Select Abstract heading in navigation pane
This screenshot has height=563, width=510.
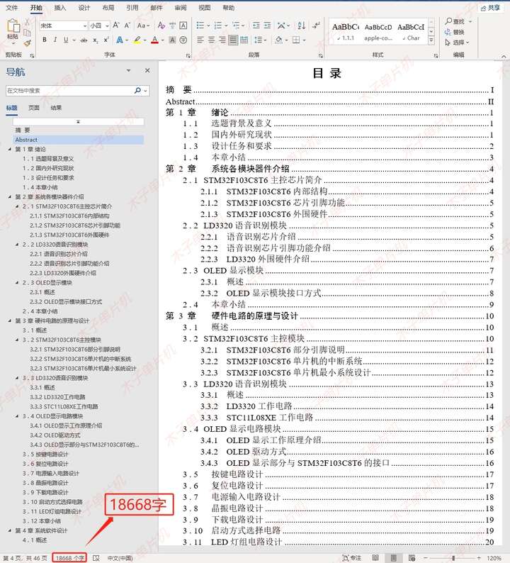tap(78, 140)
